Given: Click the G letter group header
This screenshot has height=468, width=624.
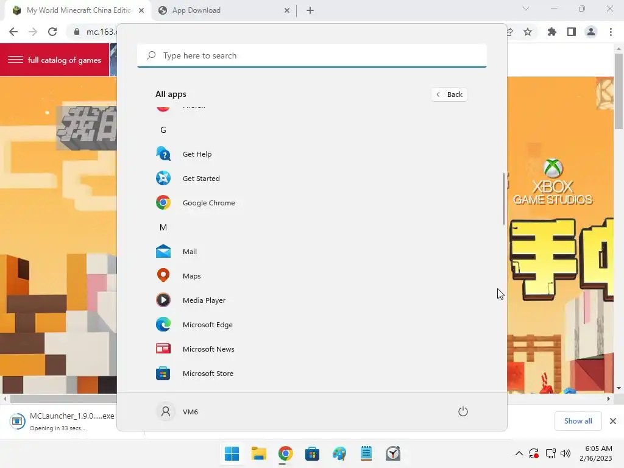Looking at the screenshot, I should click(x=163, y=130).
